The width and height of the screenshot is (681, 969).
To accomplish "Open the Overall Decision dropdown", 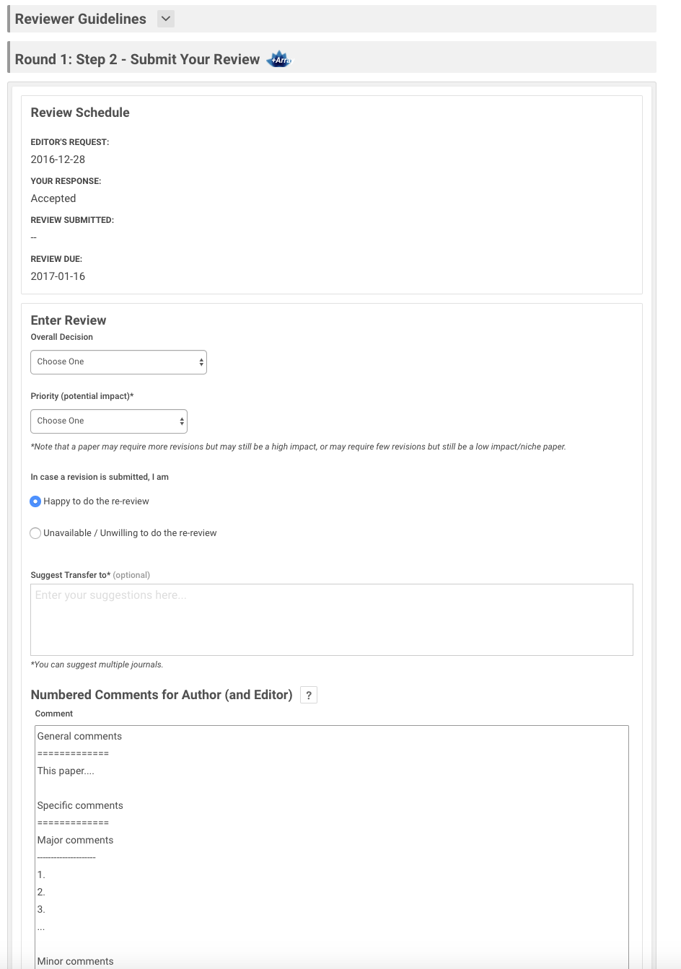I will (118, 362).
